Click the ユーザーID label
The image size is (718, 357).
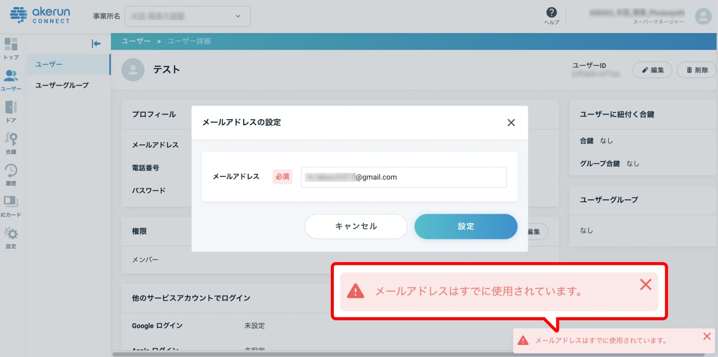click(x=589, y=65)
